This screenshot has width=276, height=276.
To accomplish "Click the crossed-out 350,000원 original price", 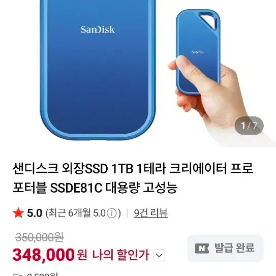I will pos(40,237).
